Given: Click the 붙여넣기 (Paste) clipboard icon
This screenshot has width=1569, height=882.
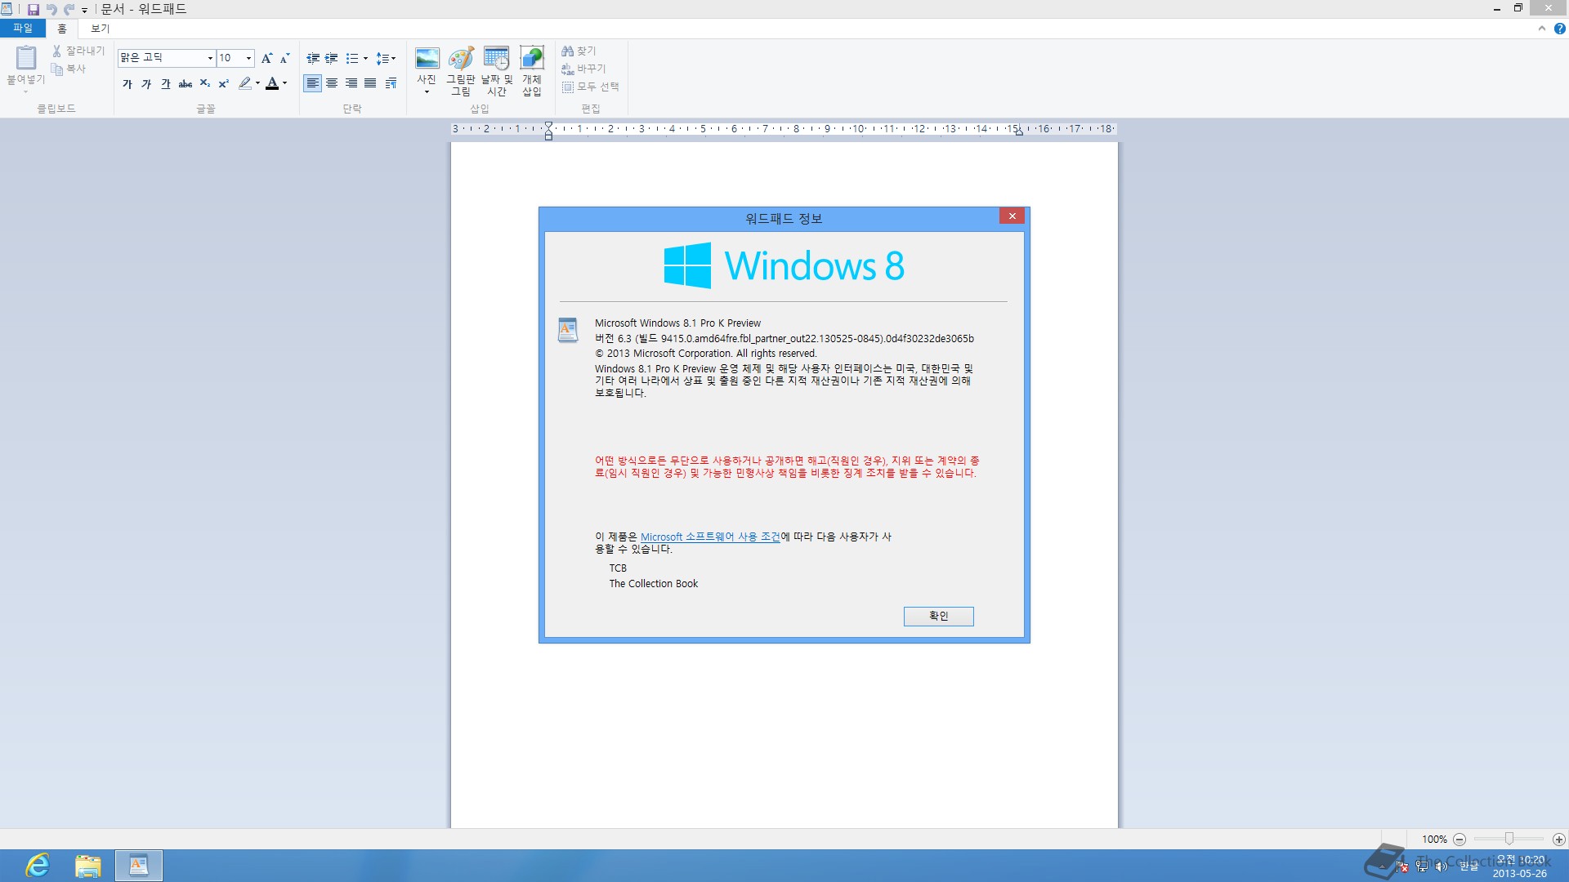Looking at the screenshot, I should (x=26, y=58).
